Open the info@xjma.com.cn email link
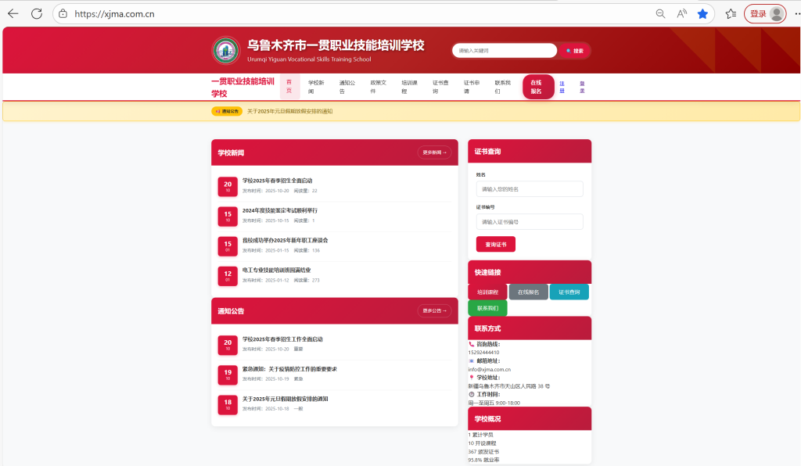This screenshot has width=801, height=466. click(x=490, y=369)
